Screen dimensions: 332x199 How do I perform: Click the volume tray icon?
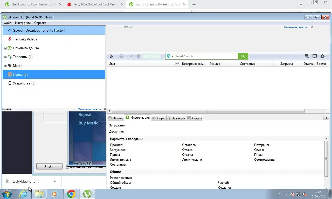305,194
